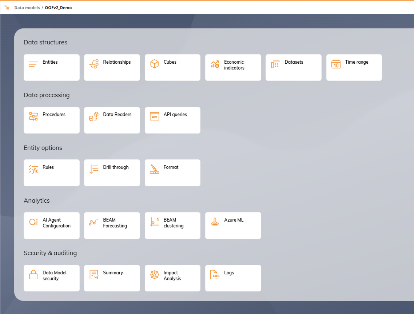Click the Entities lines icon
Viewport: 414px width, 314px height.
(x=33, y=64)
